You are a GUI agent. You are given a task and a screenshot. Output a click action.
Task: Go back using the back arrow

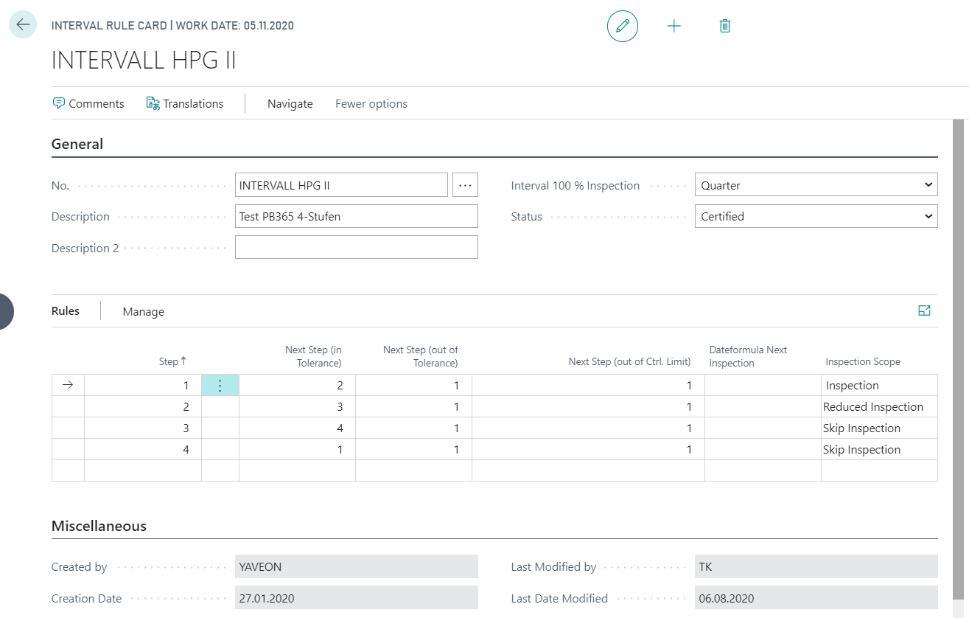click(x=23, y=24)
